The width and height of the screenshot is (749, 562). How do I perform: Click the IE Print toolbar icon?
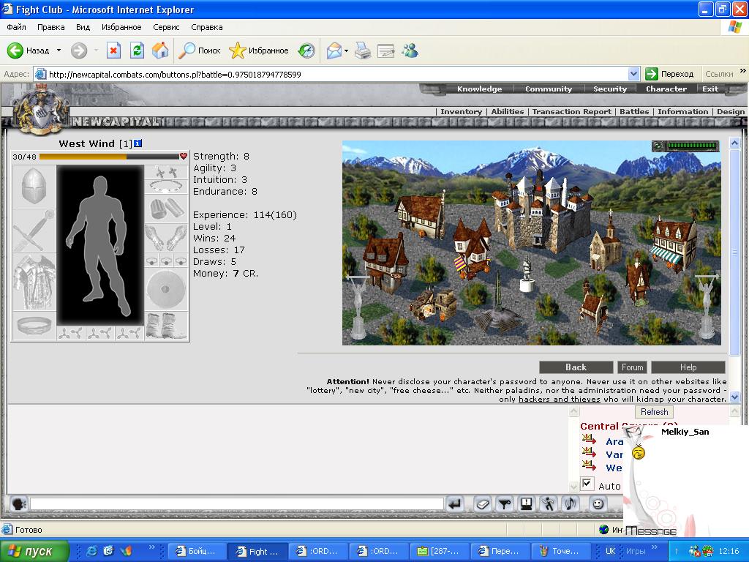click(x=363, y=50)
